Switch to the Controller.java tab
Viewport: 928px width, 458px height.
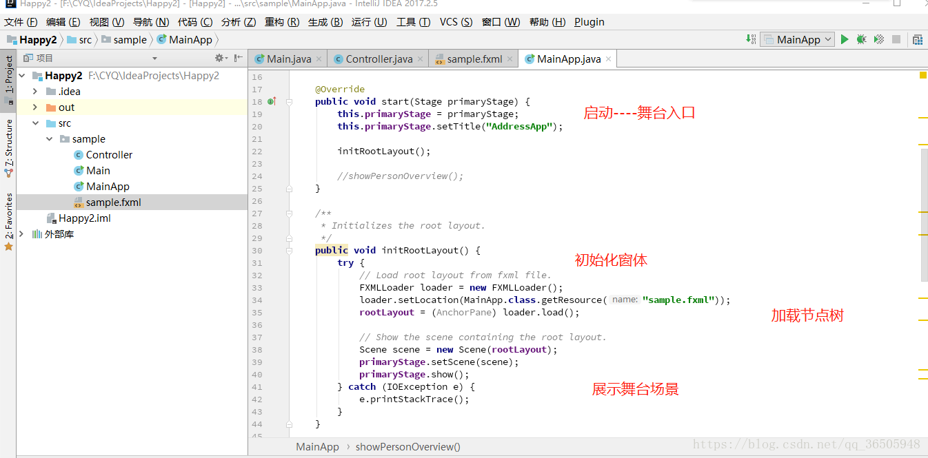379,59
